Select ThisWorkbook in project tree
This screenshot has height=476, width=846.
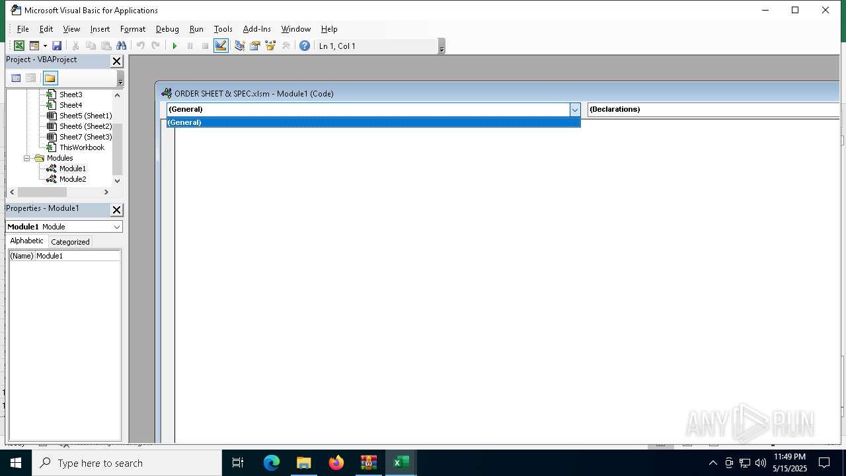point(82,147)
